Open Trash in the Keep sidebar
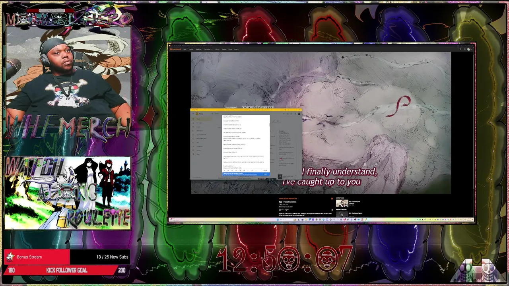This screenshot has width=509, height=286. [x=201, y=154]
